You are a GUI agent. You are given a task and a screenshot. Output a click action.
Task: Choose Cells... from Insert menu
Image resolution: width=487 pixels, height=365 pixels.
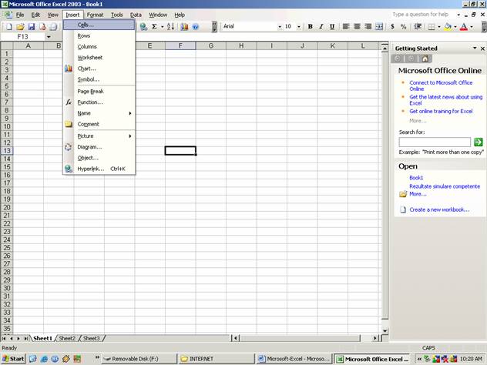coord(99,25)
